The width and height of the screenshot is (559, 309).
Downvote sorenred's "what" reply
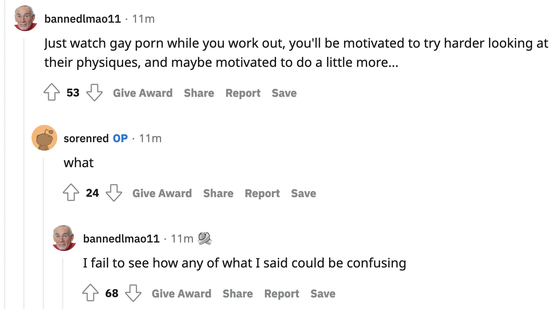[x=114, y=193]
